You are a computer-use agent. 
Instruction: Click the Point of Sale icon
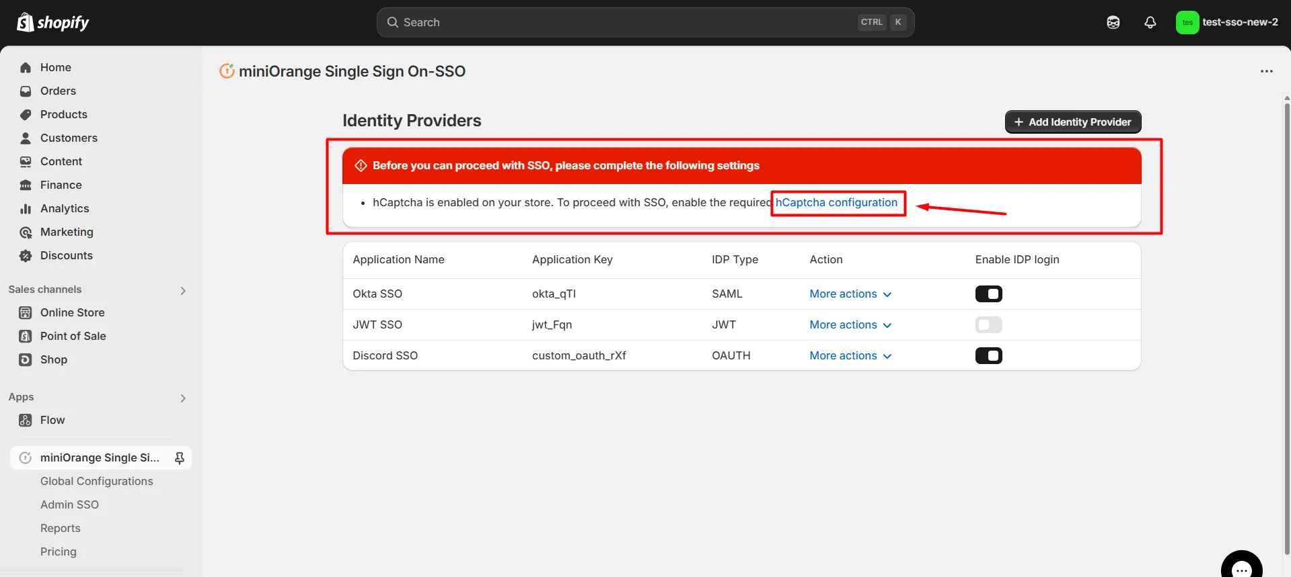26,336
